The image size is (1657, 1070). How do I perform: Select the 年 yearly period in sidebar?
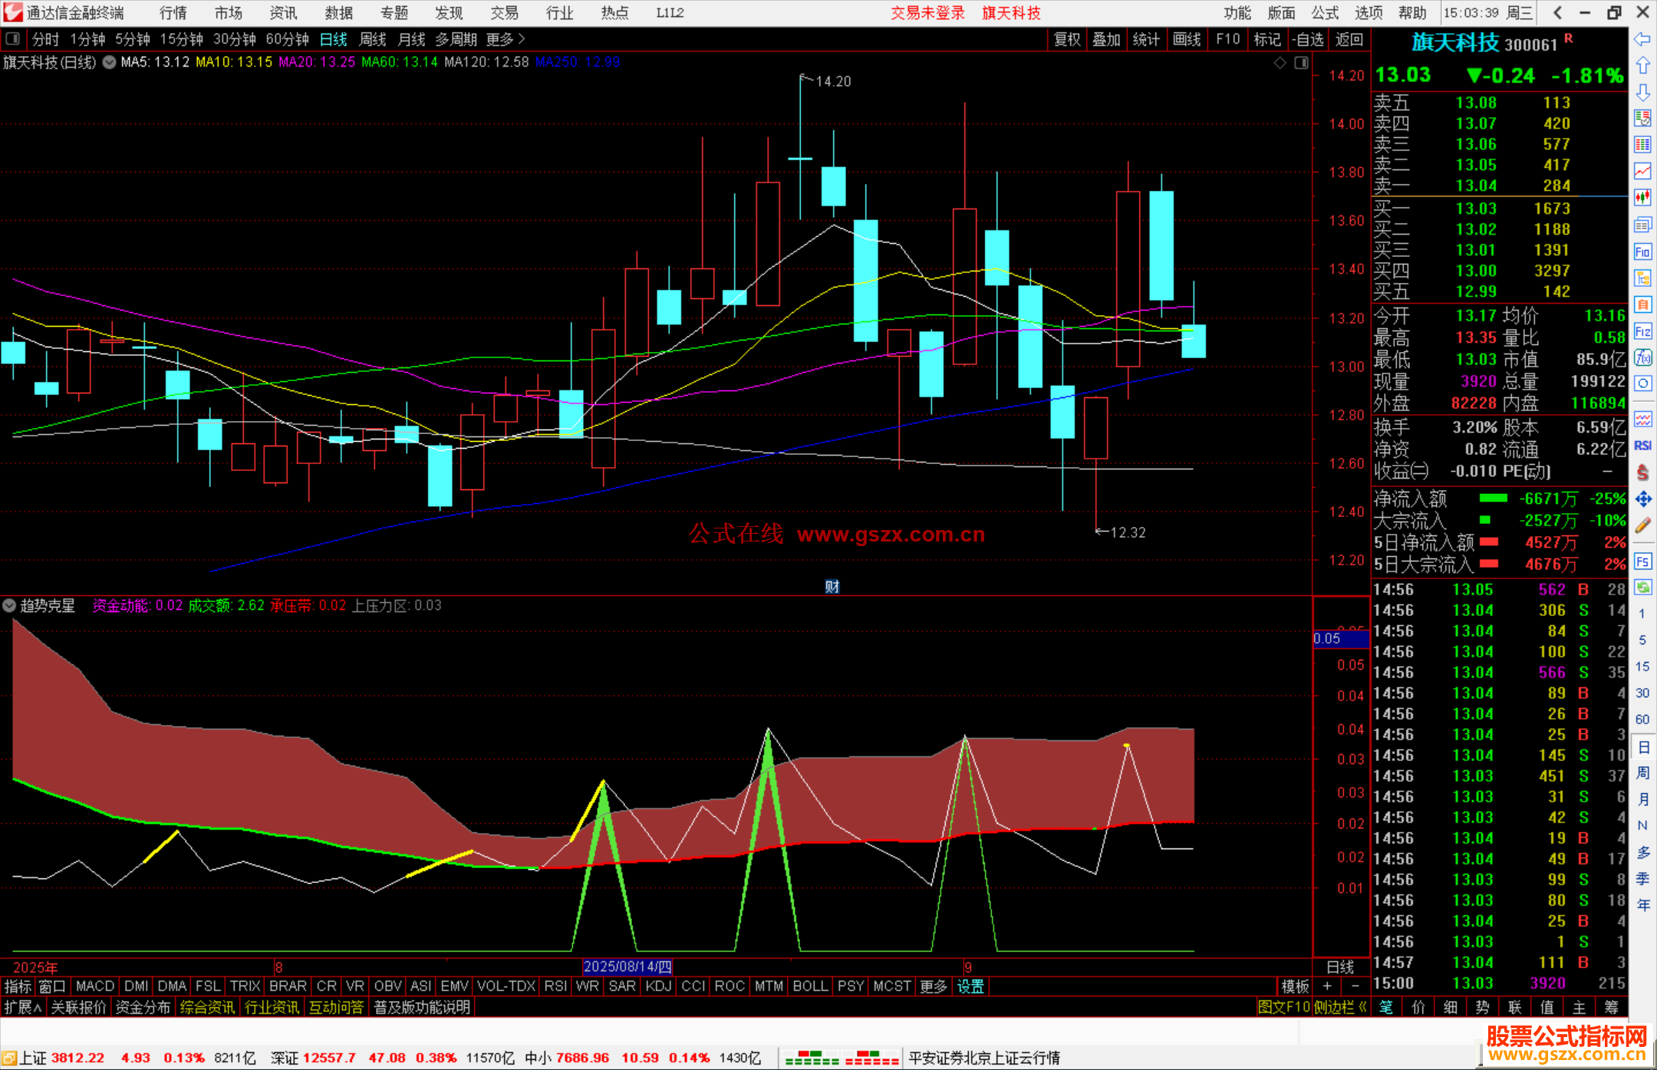click(x=1642, y=905)
